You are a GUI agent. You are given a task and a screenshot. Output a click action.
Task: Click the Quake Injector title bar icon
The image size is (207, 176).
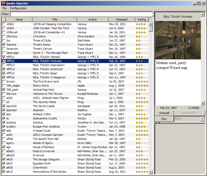[x=3, y=3]
